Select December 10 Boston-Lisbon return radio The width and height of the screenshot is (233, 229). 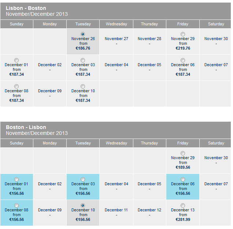coord(83,205)
